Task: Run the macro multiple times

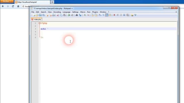Action: (x=124, y=15)
